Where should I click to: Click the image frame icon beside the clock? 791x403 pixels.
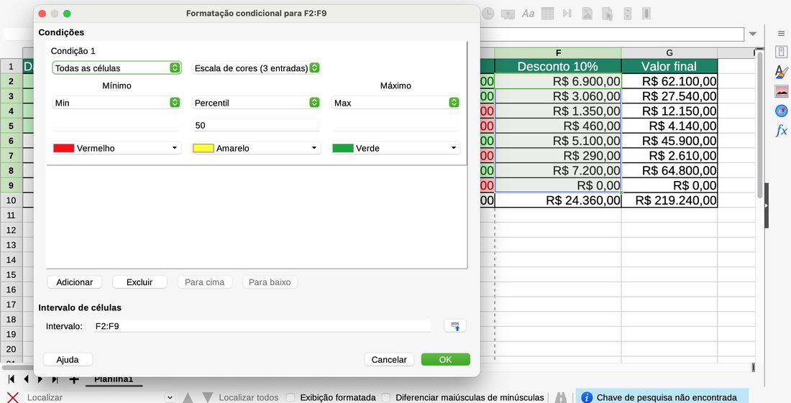click(508, 14)
